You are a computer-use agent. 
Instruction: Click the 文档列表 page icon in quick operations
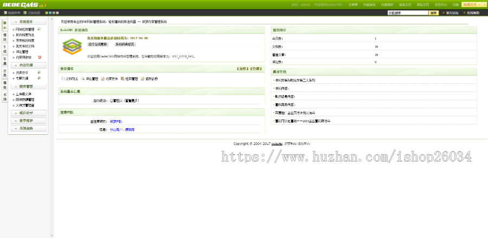coord(63,79)
